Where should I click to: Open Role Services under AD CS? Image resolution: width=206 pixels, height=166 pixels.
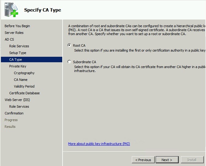[19, 46]
